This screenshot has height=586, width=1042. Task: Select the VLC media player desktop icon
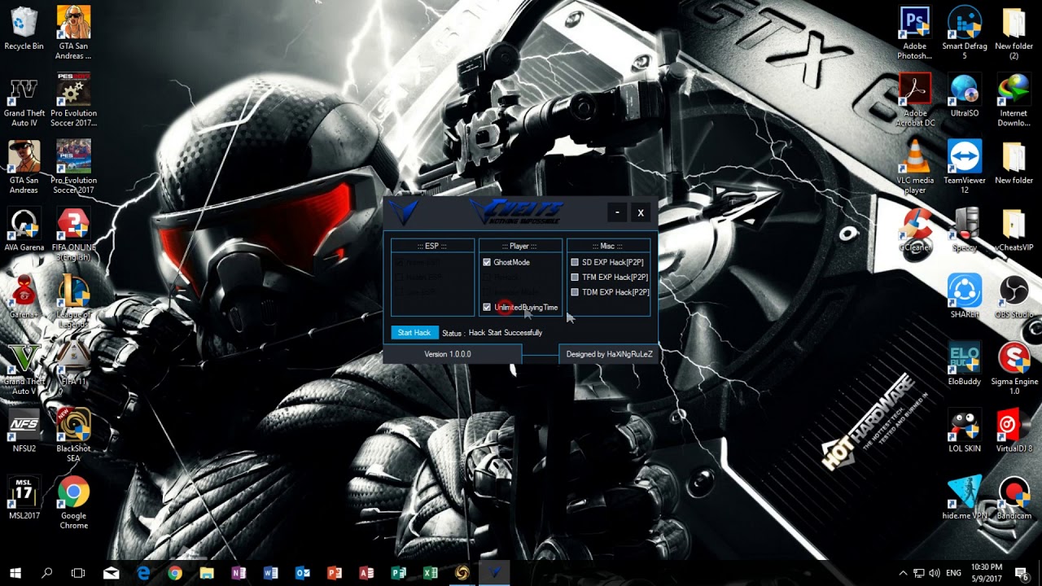(x=914, y=168)
